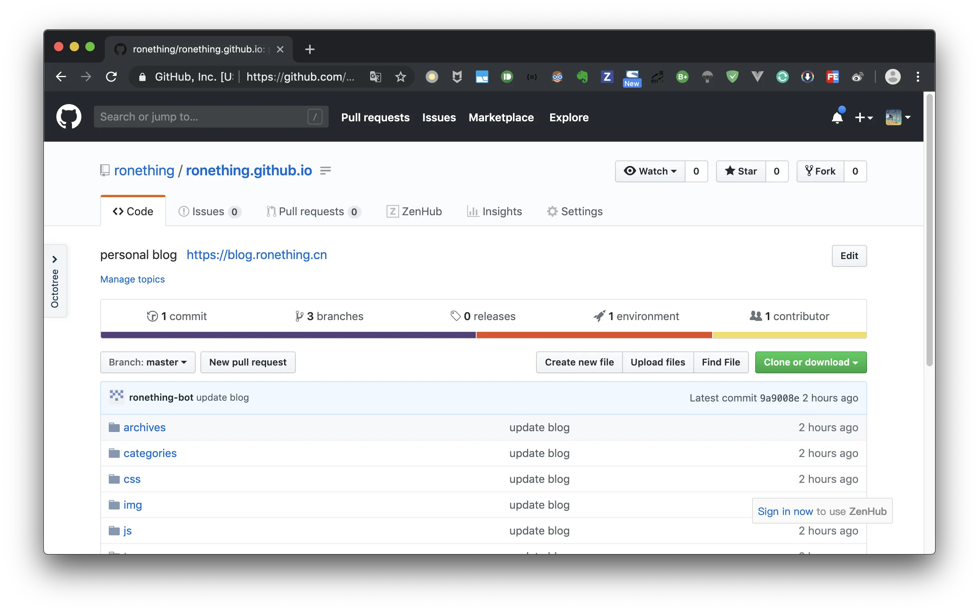Click the browser forward arrow
This screenshot has width=979, height=612.
point(86,77)
